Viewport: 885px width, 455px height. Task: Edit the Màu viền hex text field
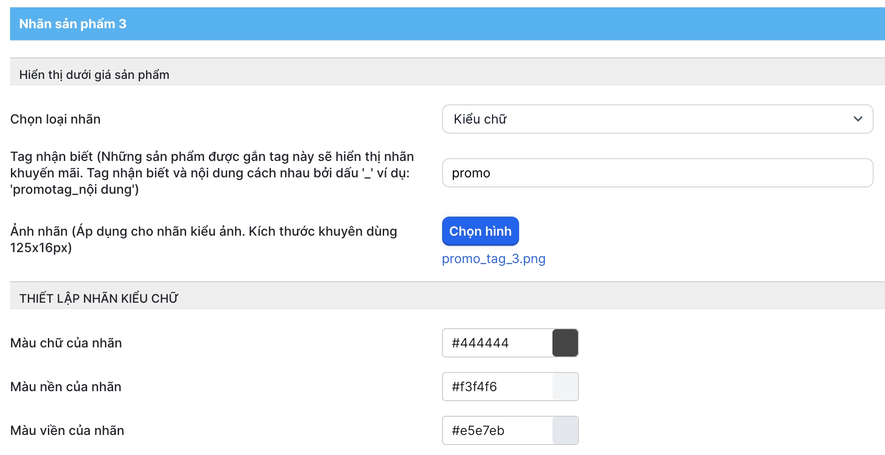coord(497,430)
